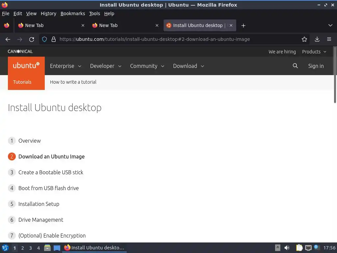
Task: Open a new tab with the plus button
Action: (x=243, y=26)
